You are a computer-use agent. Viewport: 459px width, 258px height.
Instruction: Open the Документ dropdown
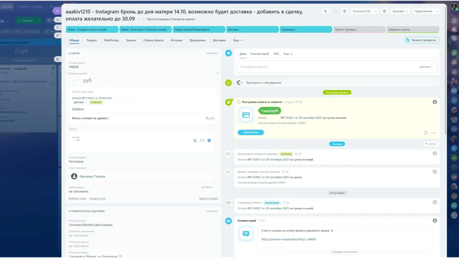tap(400, 11)
